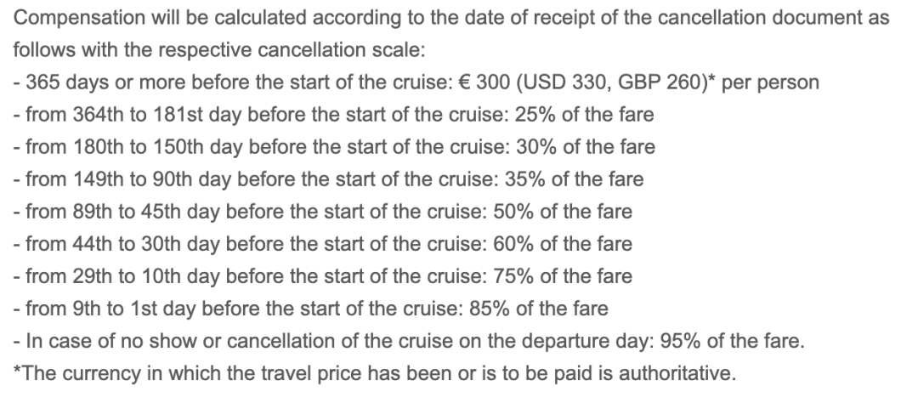Click the '30% of the fare' text

(586, 147)
